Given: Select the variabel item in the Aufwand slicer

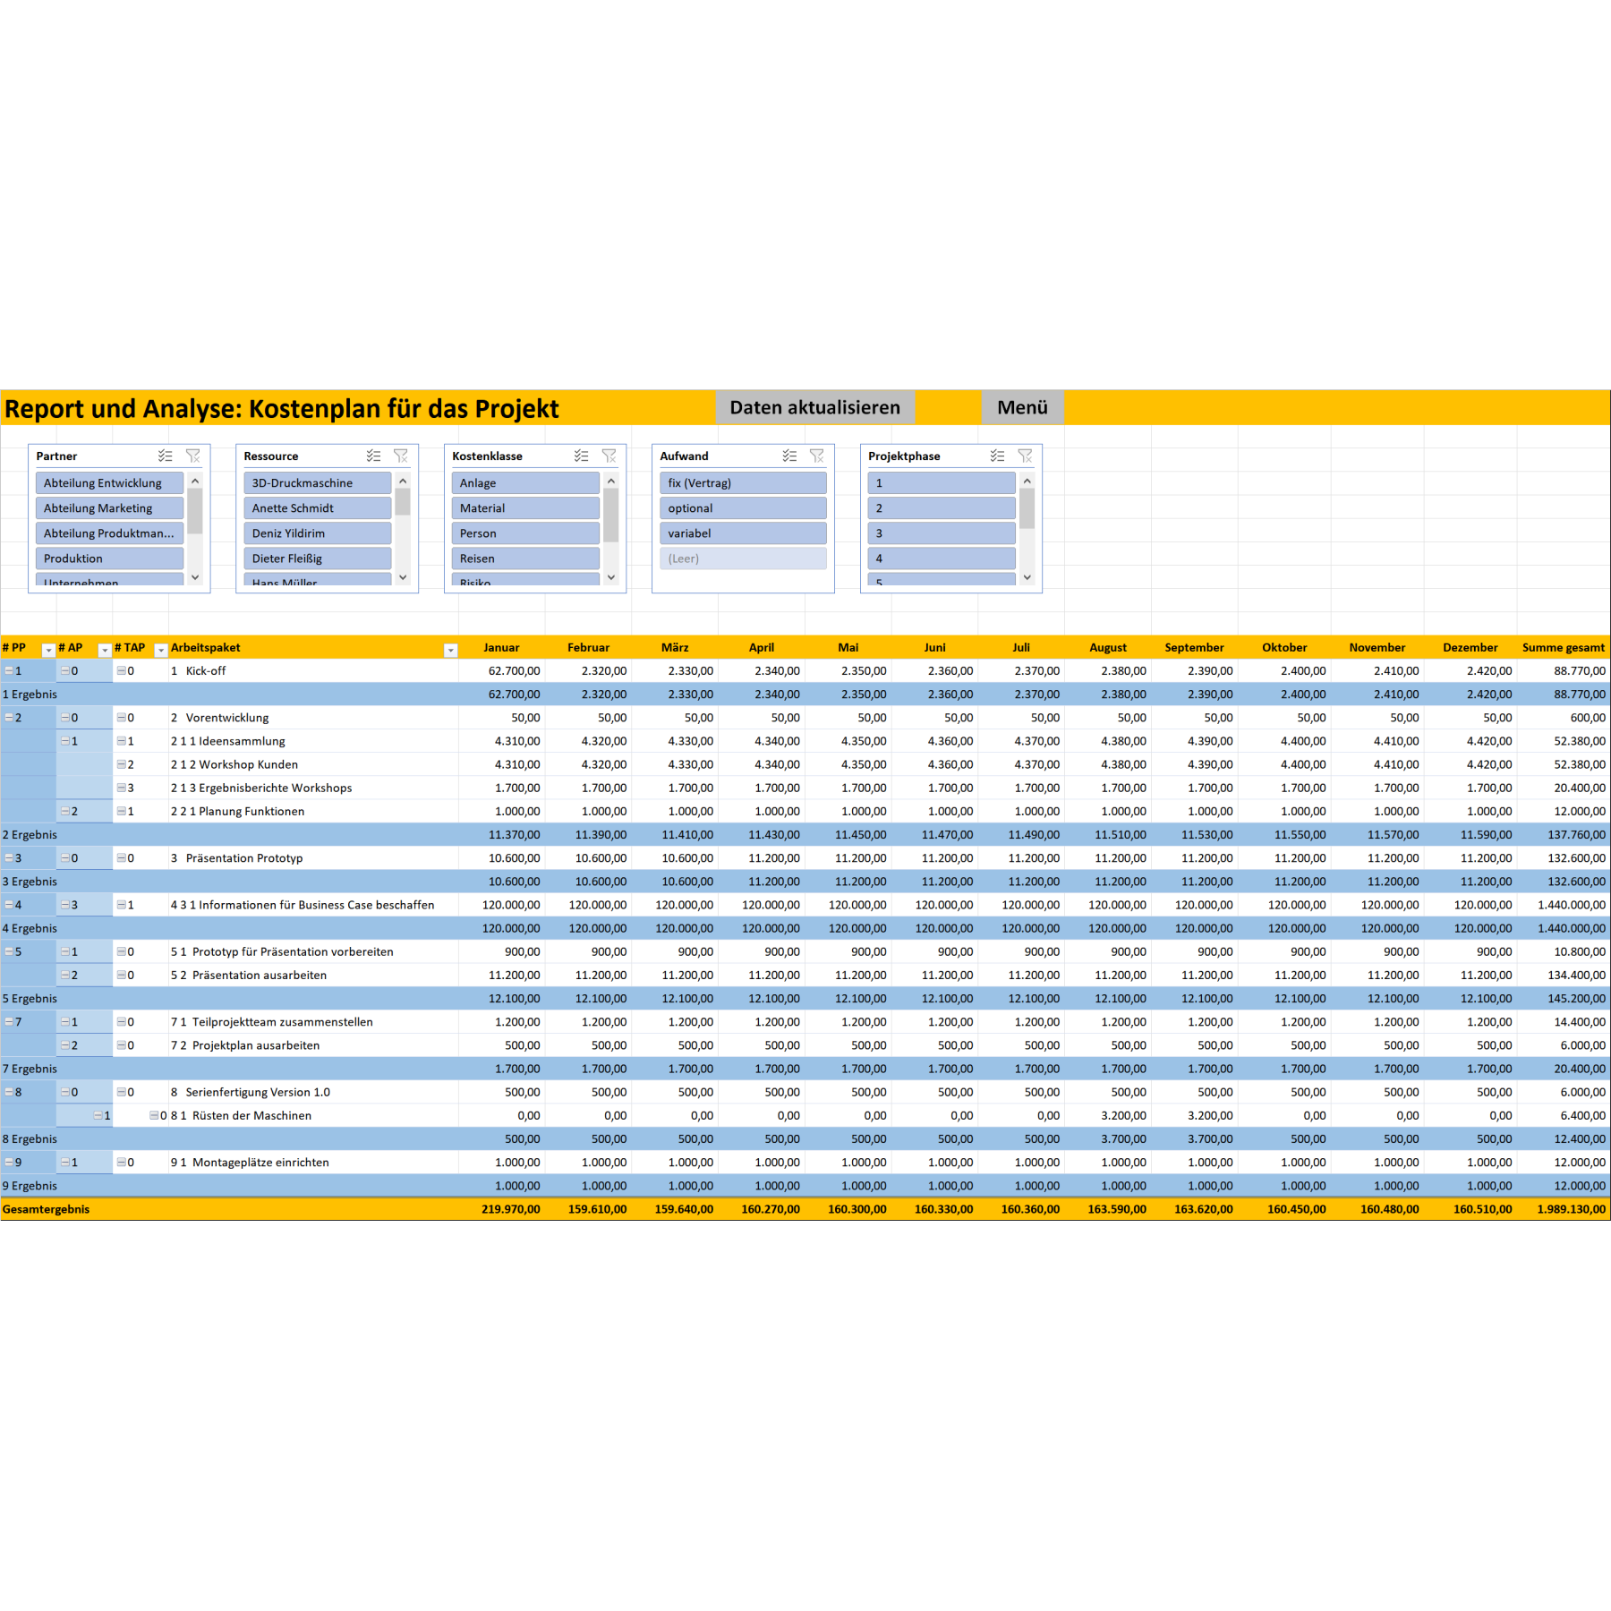Looking at the screenshot, I should tap(742, 533).
